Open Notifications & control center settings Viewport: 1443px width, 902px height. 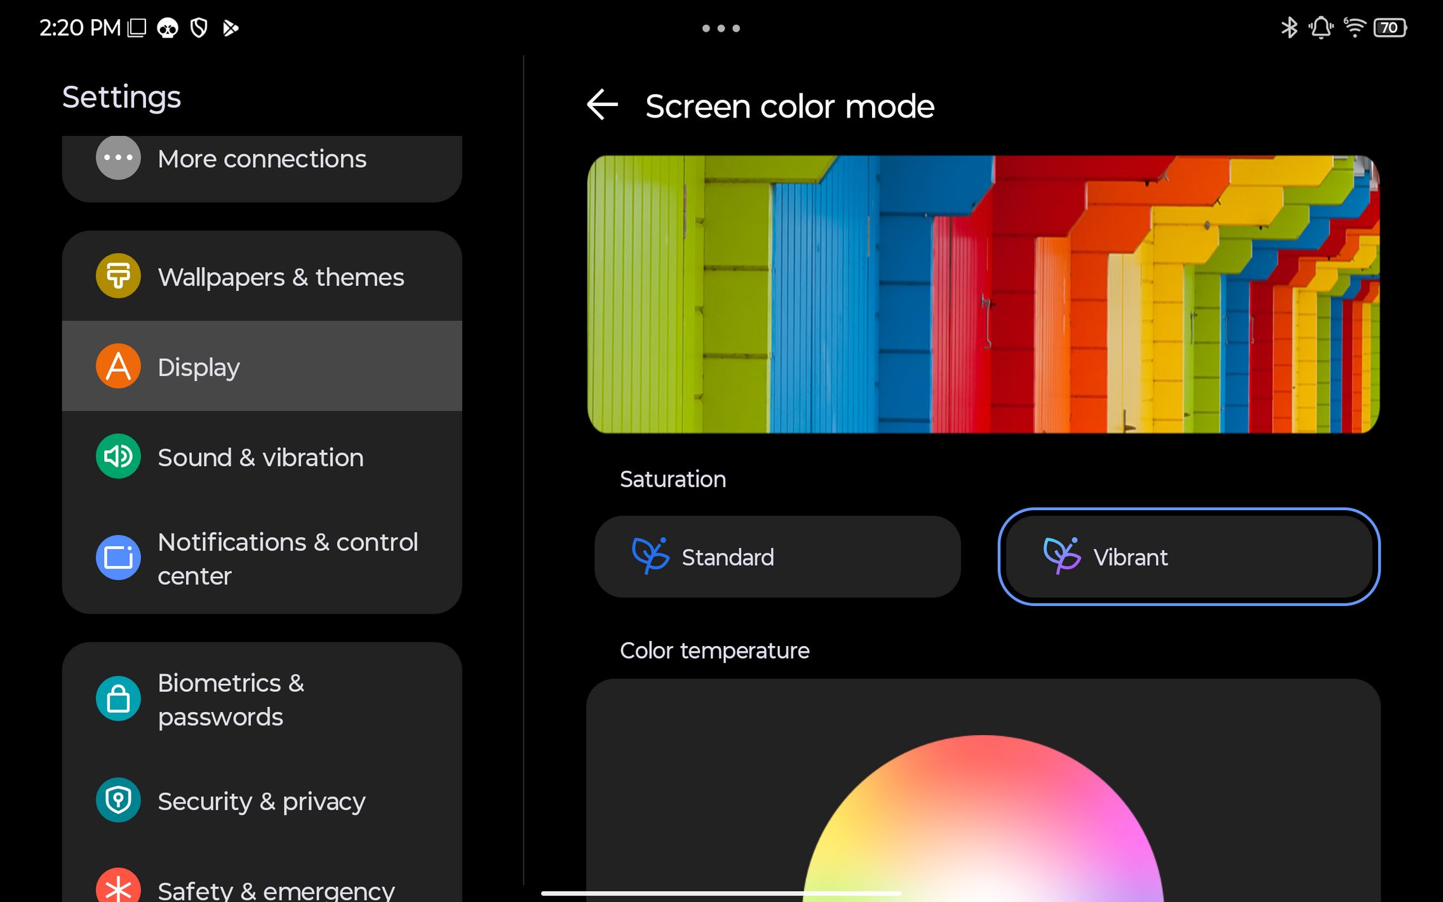[x=287, y=559]
